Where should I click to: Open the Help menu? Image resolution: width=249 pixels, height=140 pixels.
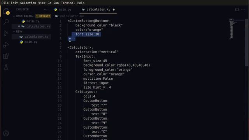click(x=81, y=3)
